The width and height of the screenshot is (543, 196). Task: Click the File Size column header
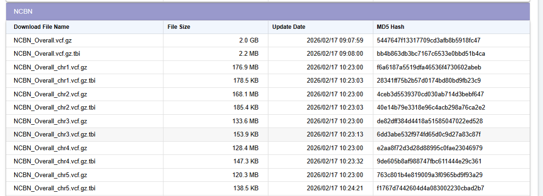coord(179,27)
